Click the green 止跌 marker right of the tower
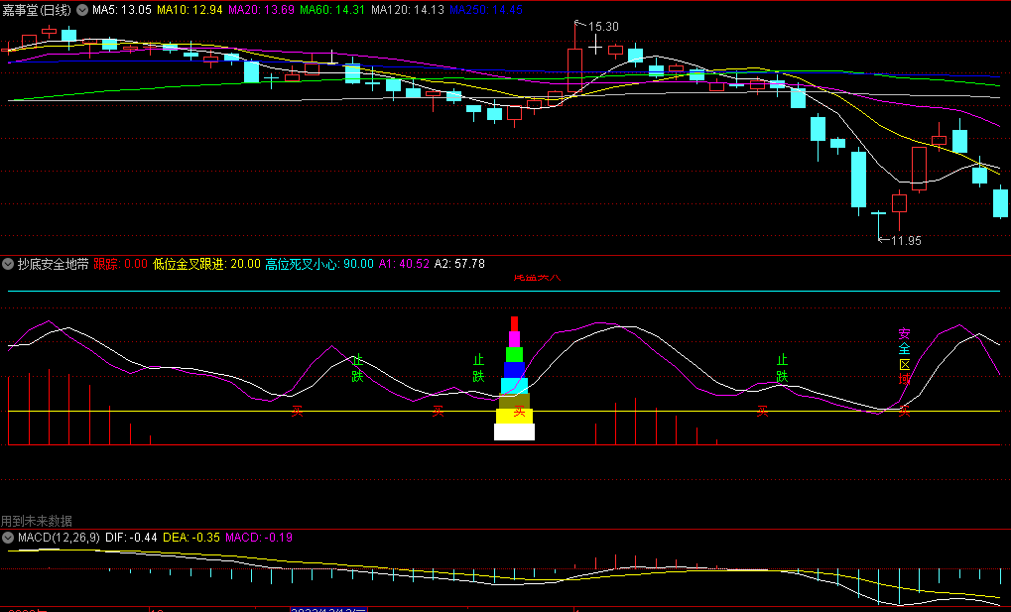Screen dimensions: 1011x612 point(782,368)
